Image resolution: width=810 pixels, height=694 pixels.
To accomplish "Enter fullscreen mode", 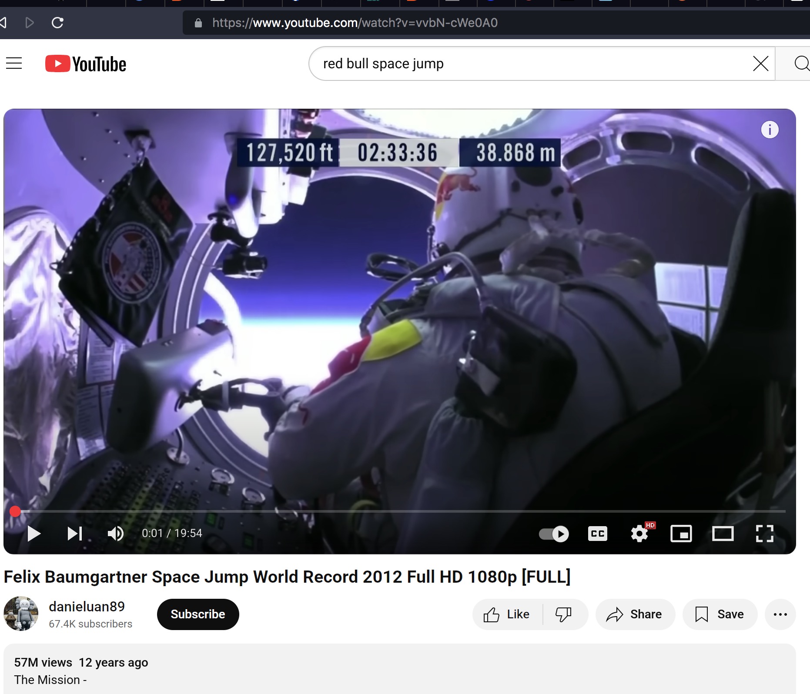I will [764, 534].
